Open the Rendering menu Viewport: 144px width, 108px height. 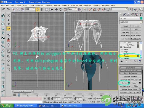(87, 6)
